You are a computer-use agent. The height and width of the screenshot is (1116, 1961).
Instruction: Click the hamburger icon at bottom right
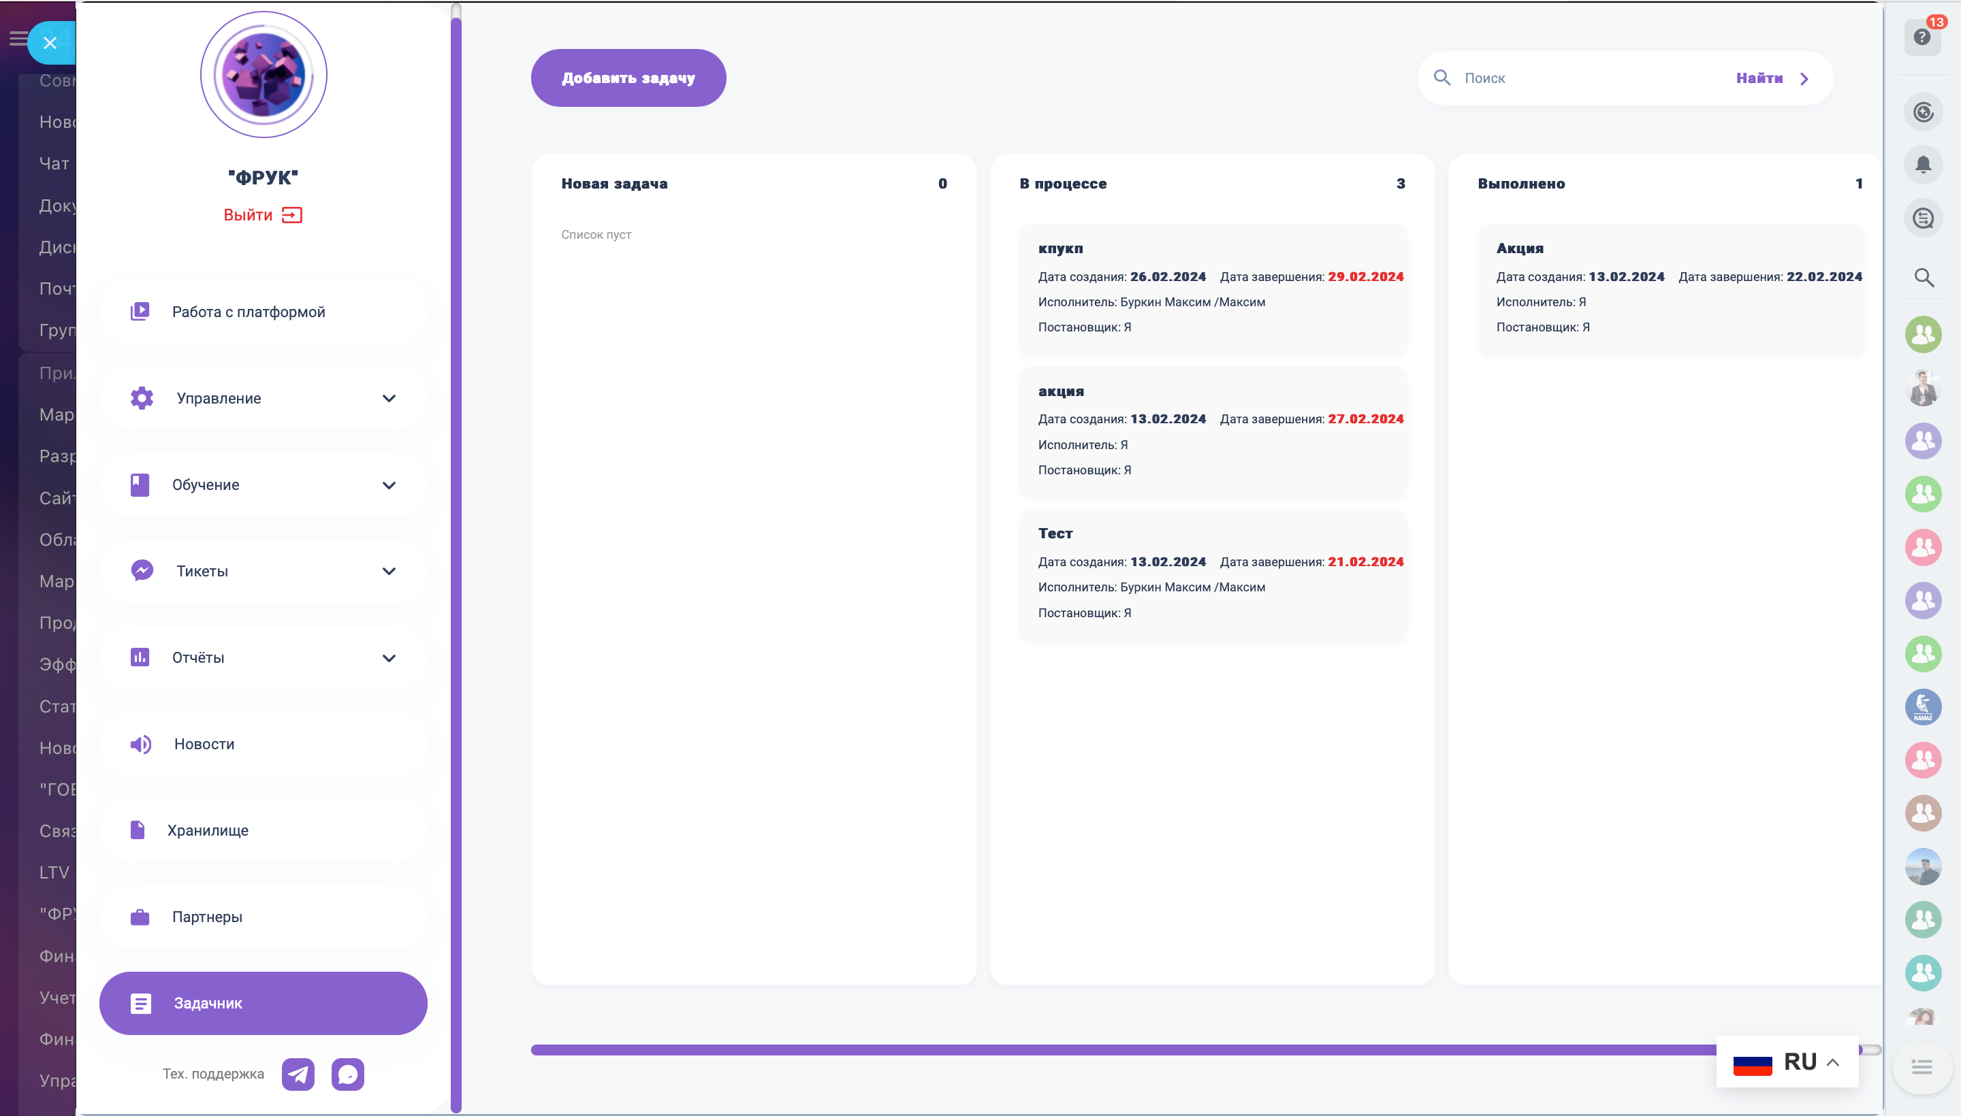pos(1922,1066)
